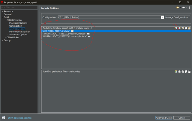
Task: Select C2000 Compiler tree item
Action: 14,20
